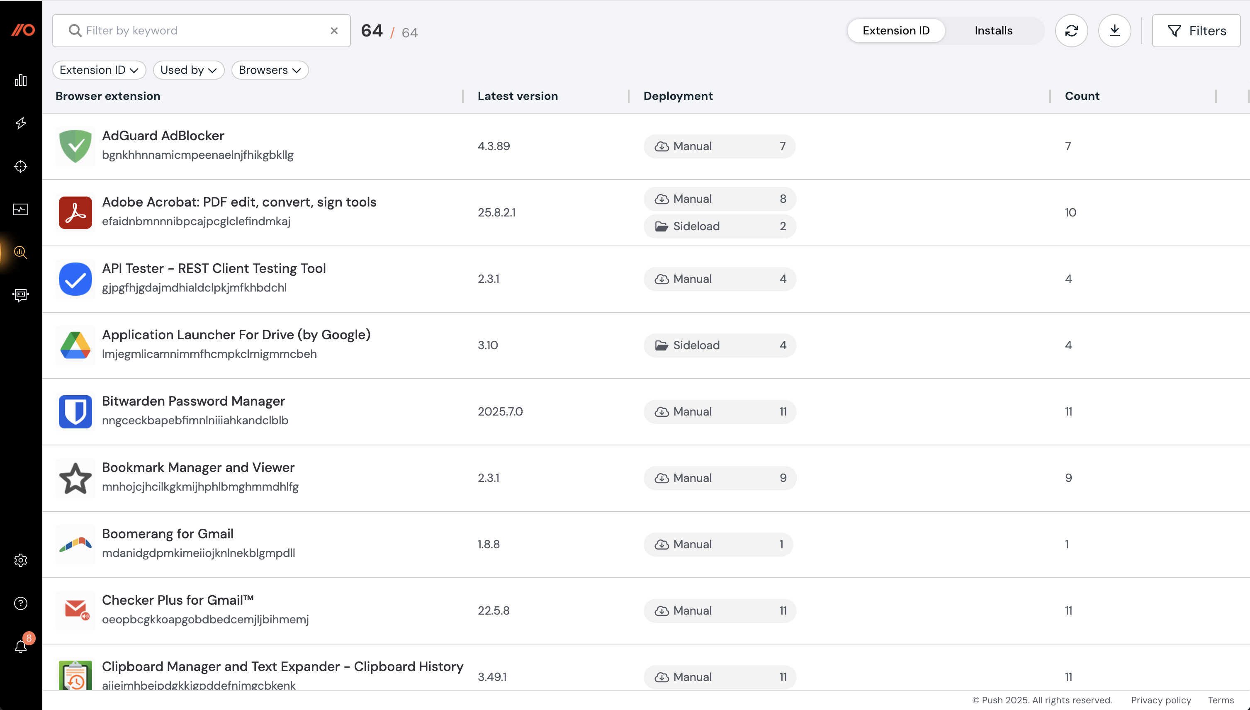
Task: Open API Tester – REST Client name
Action: pos(214,268)
